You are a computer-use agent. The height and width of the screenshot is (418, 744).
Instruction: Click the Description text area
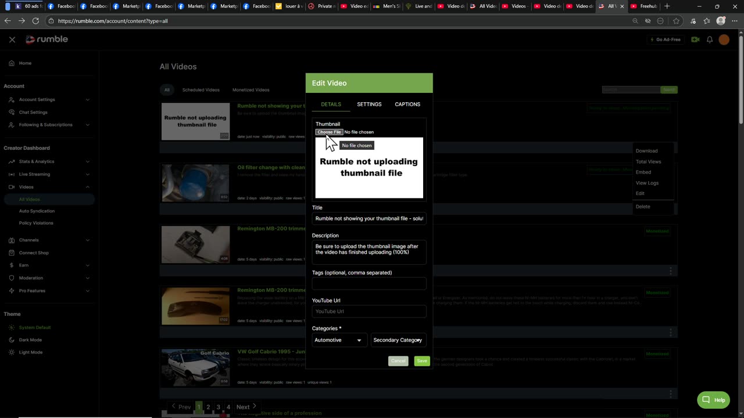[369, 253]
